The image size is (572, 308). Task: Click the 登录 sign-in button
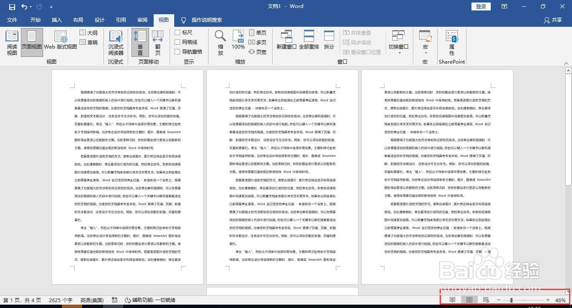tap(480, 6)
